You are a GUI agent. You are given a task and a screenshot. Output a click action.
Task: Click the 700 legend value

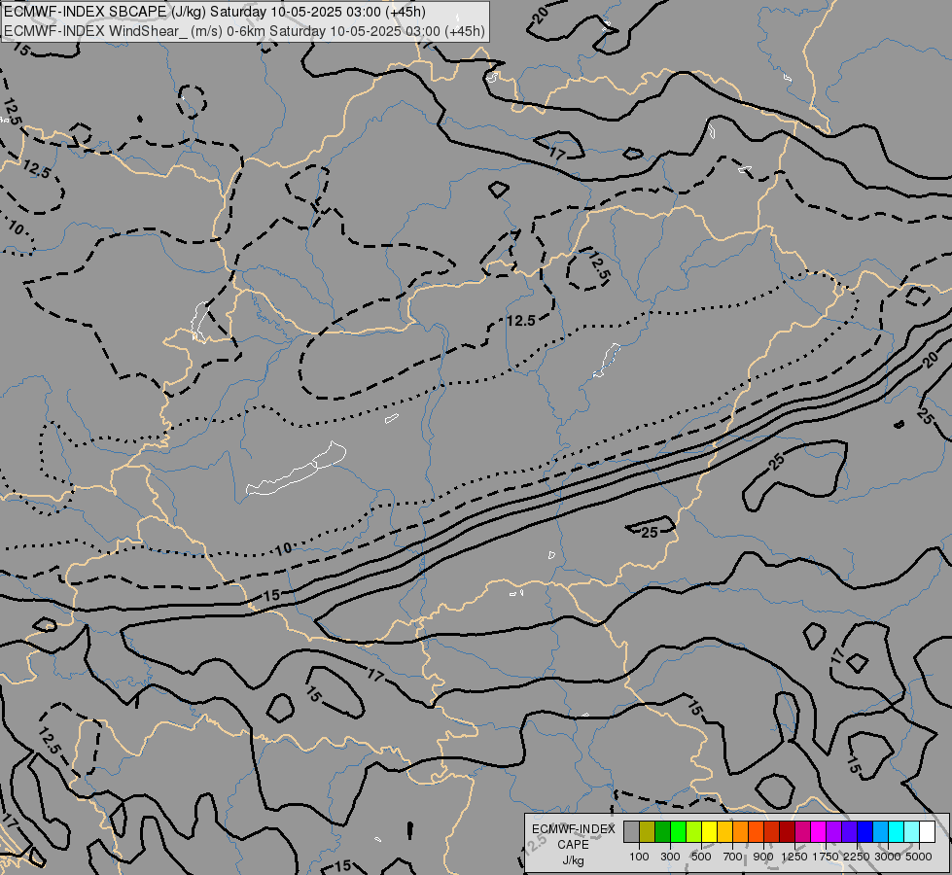pyautogui.click(x=733, y=857)
